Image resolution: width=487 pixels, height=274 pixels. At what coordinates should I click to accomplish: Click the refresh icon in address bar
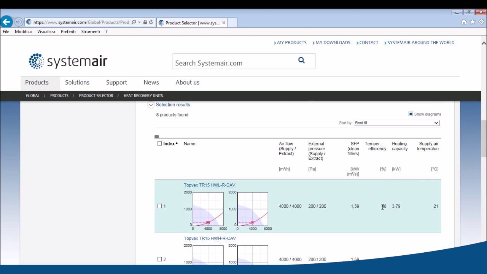151,22
